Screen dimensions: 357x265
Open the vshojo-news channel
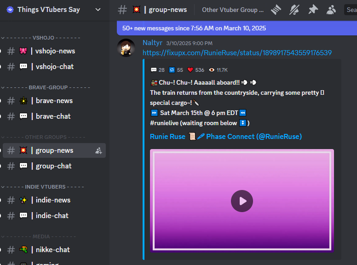tap(54, 51)
